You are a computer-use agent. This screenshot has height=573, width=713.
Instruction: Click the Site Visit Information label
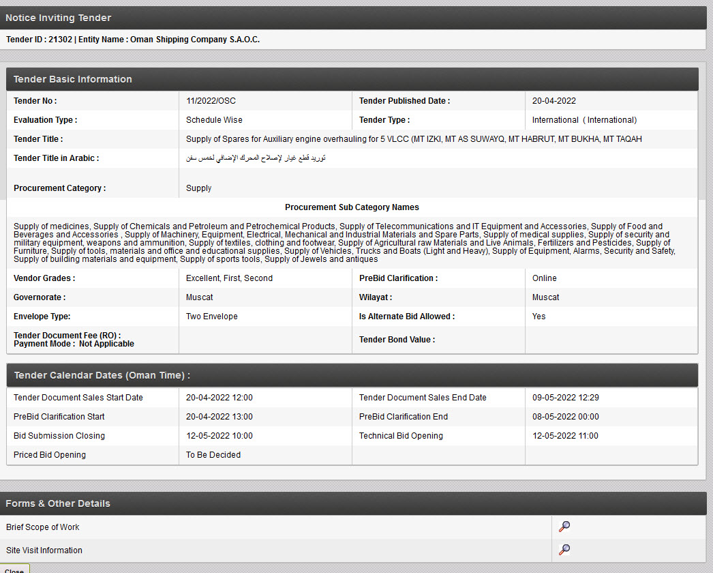tap(44, 550)
